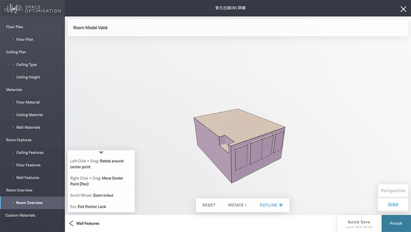Select the Room Overview sub-item

pyautogui.click(x=30, y=203)
